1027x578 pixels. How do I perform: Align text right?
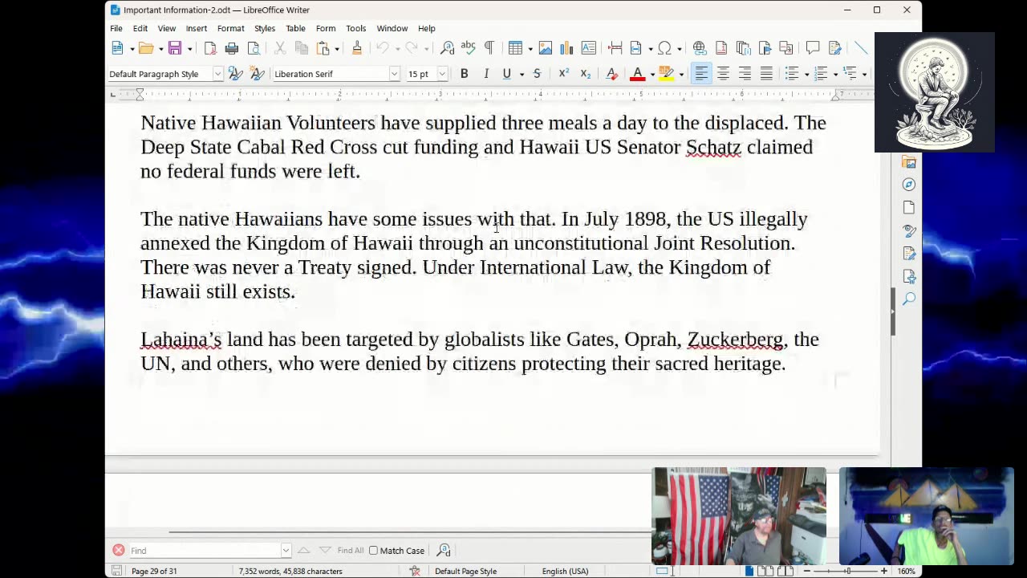pyautogui.click(x=745, y=74)
